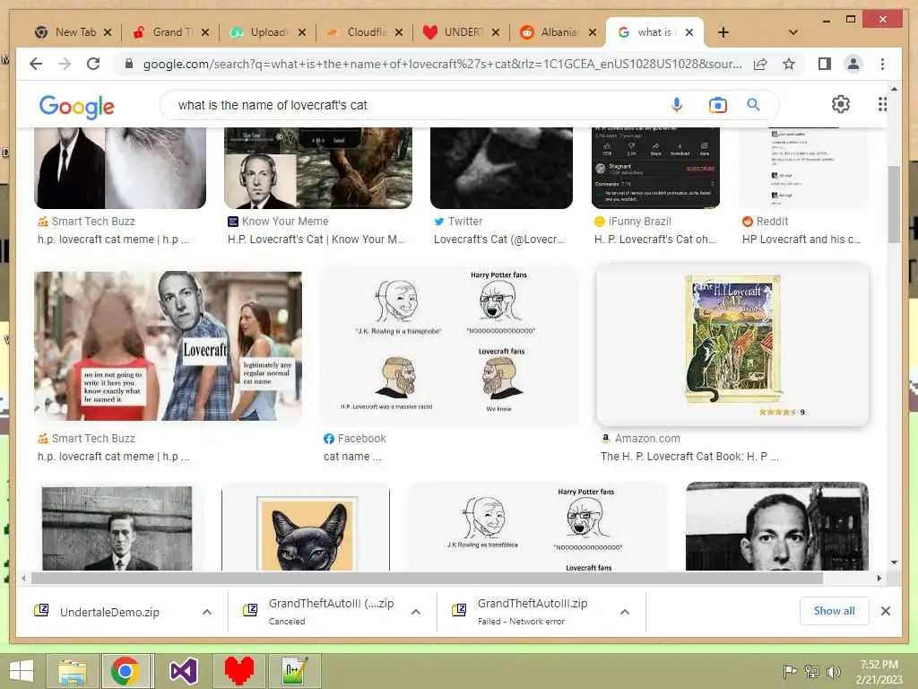This screenshot has height=689, width=918.
Task: Switch to the UNDERTALE tab
Action: (x=461, y=32)
